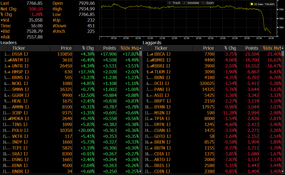Click the yellow JCI Index legend swatch
Viewport: 285px width, 175px height.
[252, 4]
